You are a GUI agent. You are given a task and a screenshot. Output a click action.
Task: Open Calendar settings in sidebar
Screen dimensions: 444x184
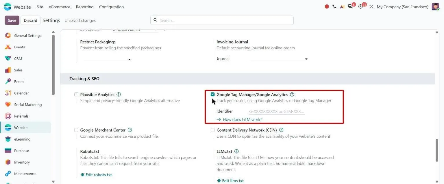point(21,93)
